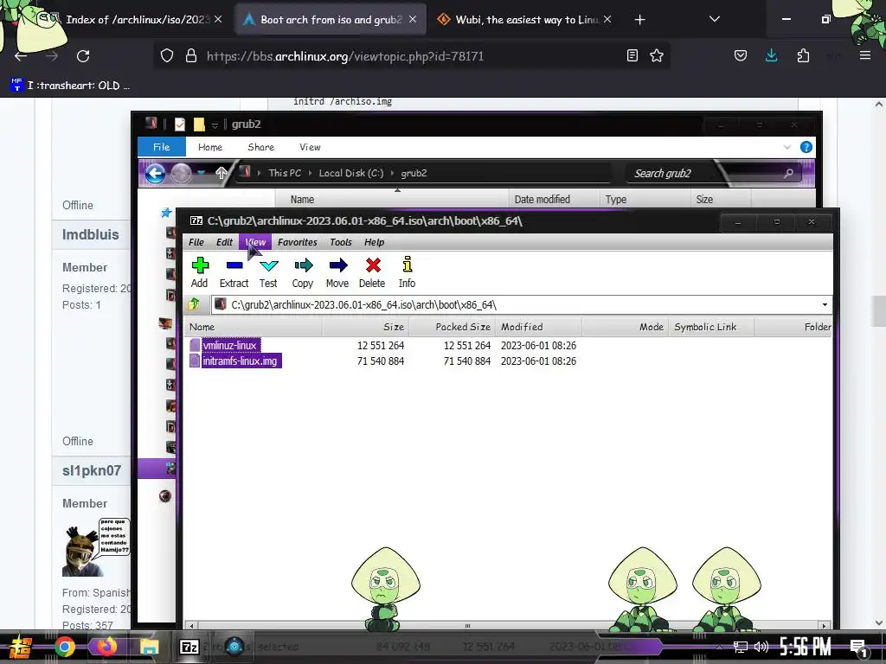Sort Explorer by Type column
The image size is (886, 664).
click(645, 200)
